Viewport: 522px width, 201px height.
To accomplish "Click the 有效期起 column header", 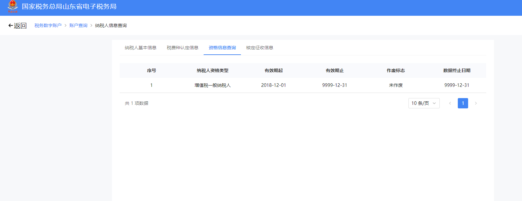I will [273, 70].
